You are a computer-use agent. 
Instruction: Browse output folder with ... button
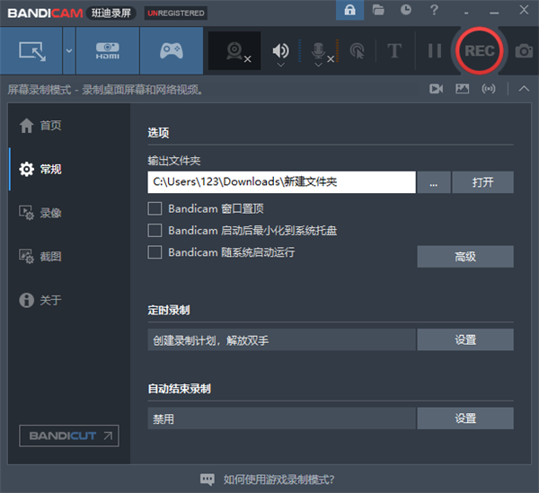pyautogui.click(x=434, y=182)
